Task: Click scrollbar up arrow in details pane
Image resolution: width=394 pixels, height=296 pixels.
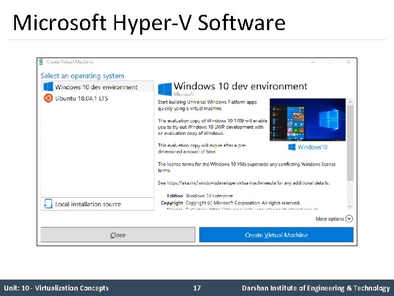Action: 350,102
